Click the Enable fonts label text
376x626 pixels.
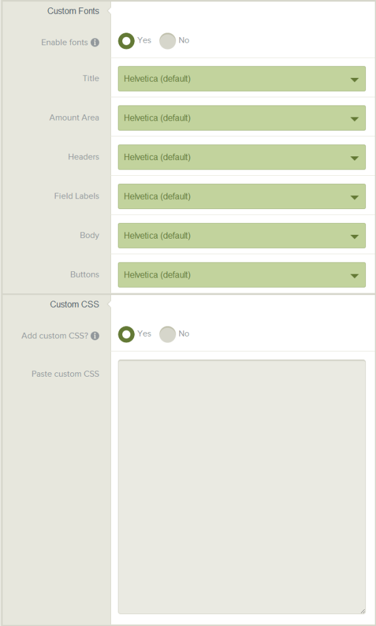pos(65,42)
